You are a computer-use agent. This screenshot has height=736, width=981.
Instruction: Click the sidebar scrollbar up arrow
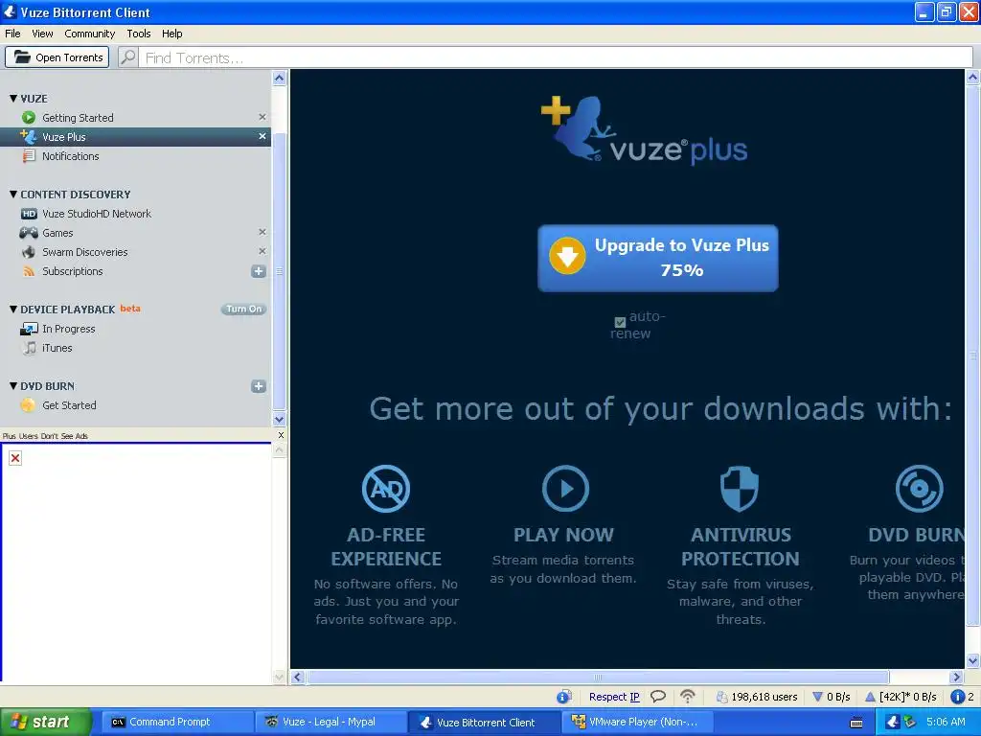click(x=279, y=79)
